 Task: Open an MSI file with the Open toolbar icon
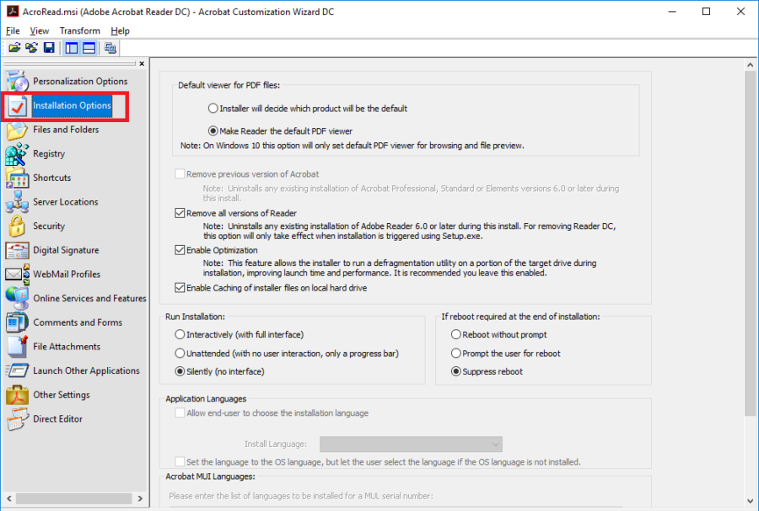(x=13, y=48)
